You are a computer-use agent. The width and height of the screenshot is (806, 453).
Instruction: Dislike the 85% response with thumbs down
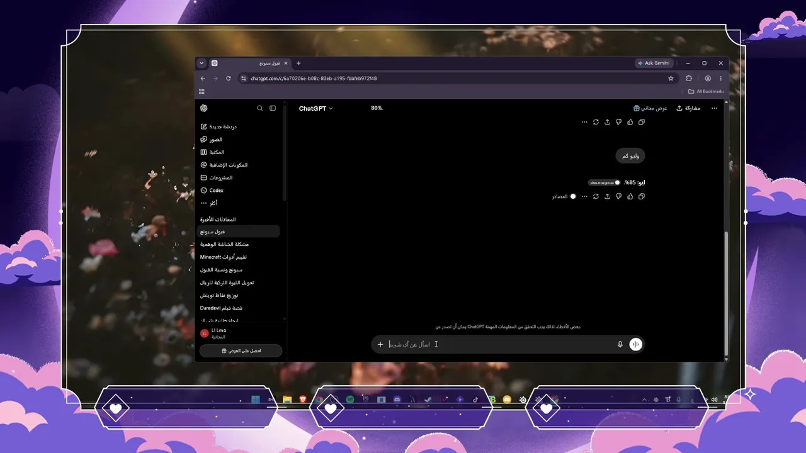click(619, 196)
